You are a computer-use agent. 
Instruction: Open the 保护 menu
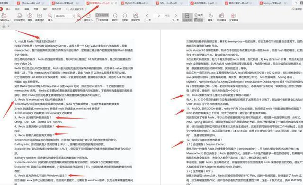coord(45,9)
